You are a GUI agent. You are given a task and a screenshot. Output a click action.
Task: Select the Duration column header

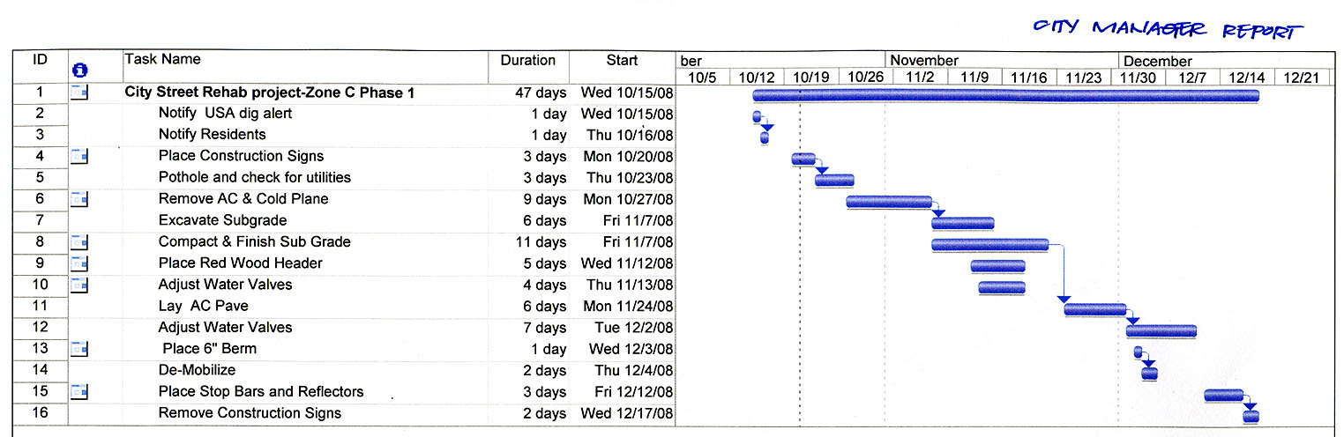pos(528,61)
